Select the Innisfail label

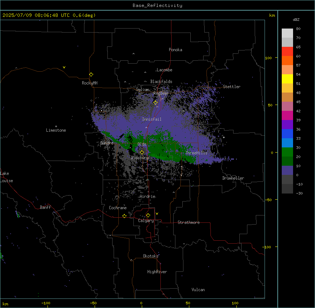152,119
